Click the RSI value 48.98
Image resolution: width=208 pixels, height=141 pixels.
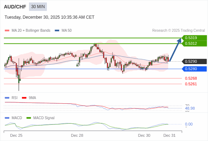[190, 108]
